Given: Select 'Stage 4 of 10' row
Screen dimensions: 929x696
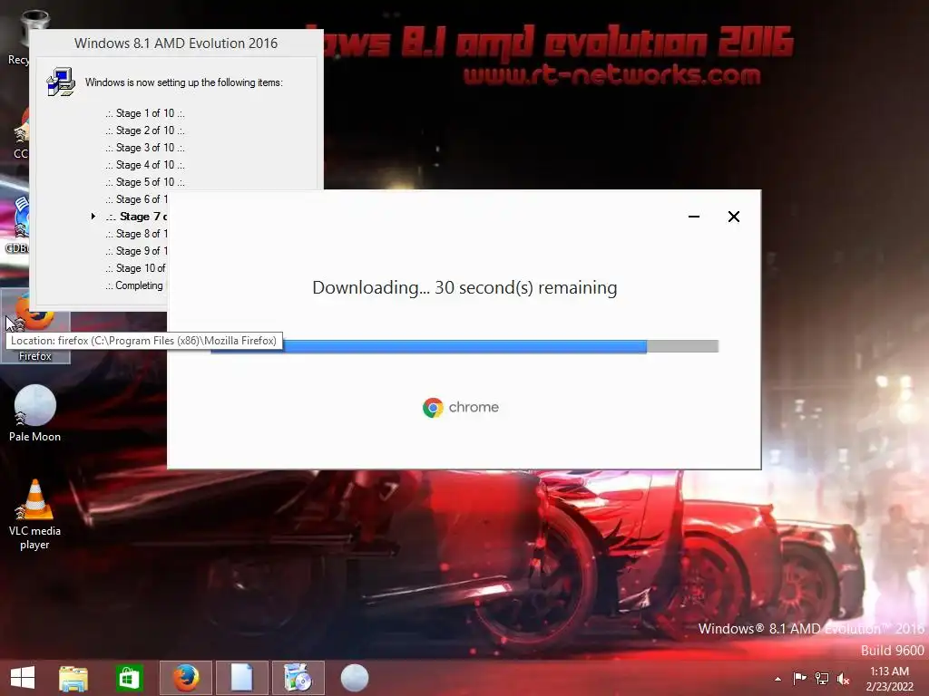Looking at the screenshot, I should [x=145, y=165].
